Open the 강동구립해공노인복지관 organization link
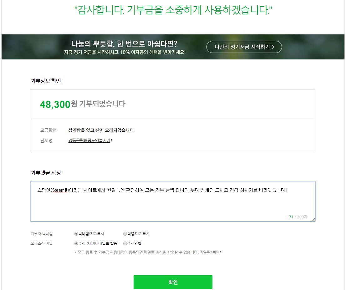 click(x=89, y=141)
